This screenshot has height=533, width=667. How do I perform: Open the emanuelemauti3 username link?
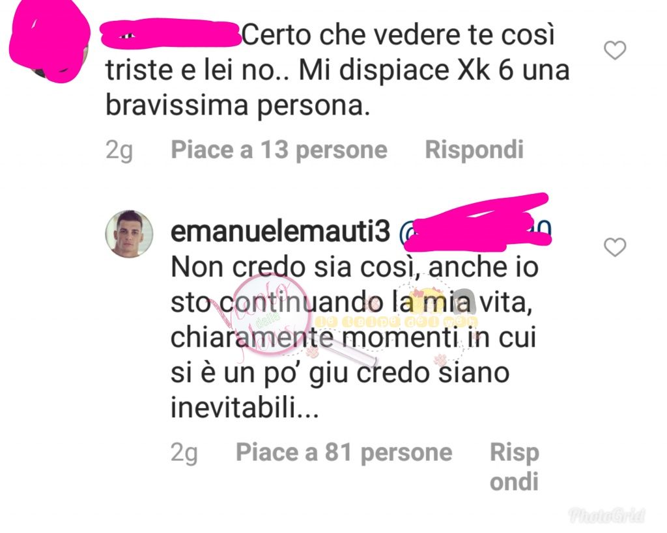coord(280,232)
